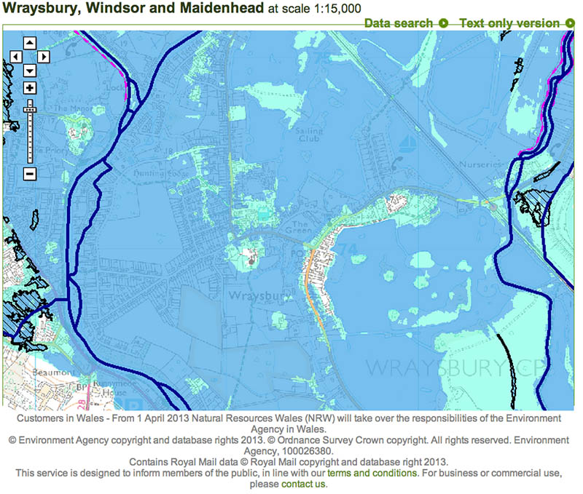This screenshot has height=494, width=583.
Task: Click the sailboat symbol on the map
Action: click(x=410, y=143)
